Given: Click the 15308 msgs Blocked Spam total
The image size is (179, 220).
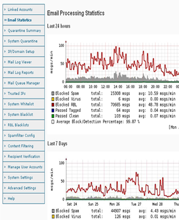Looking at the screenshot, I should click(120, 93).
